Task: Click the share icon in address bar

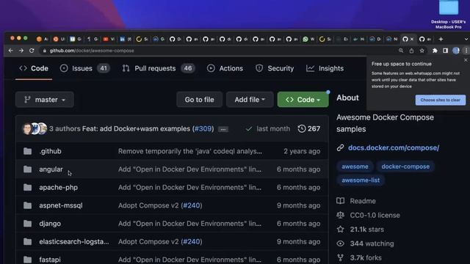Action: point(411,51)
